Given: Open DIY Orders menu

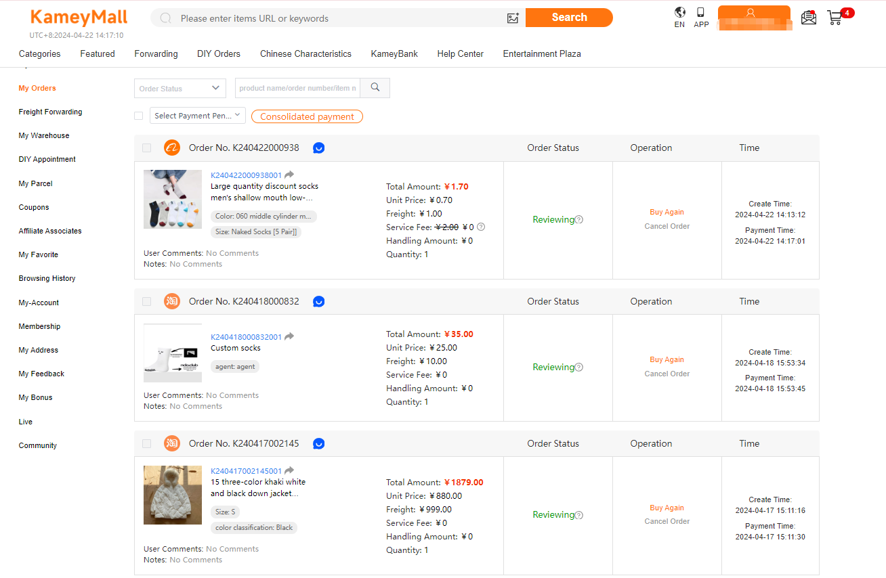Looking at the screenshot, I should coord(219,53).
